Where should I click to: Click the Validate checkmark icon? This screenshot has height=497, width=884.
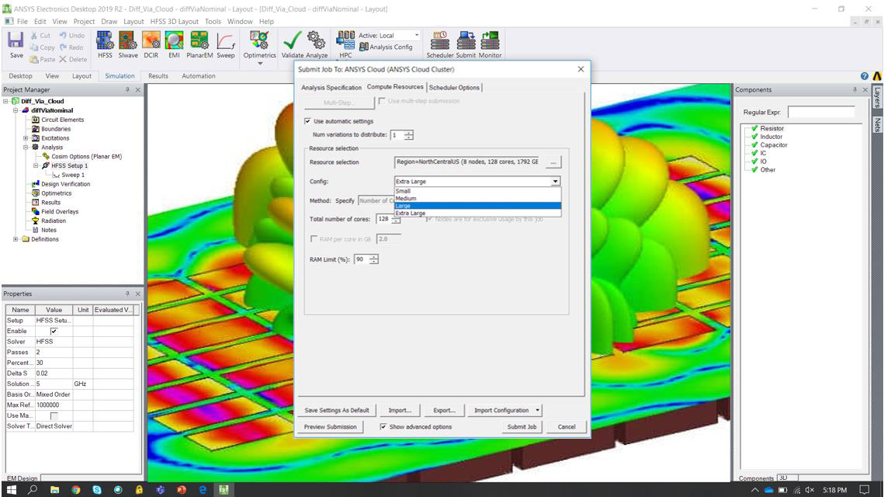(292, 44)
